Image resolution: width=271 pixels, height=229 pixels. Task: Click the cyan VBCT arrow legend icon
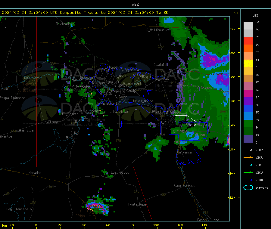(248, 165)
